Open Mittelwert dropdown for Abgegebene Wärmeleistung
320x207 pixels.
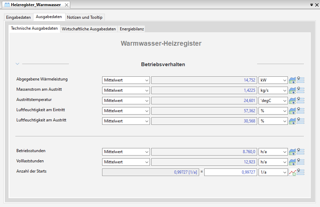tap(126, 80)
